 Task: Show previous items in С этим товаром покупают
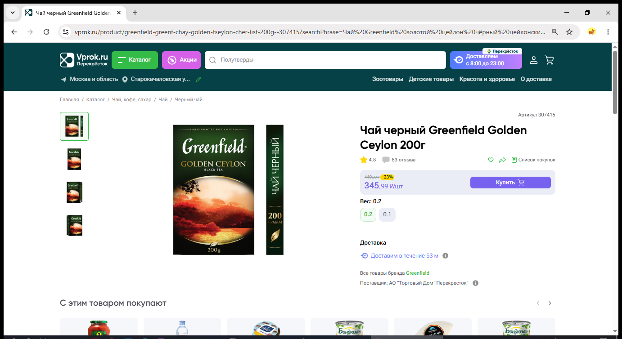point(538,303)
